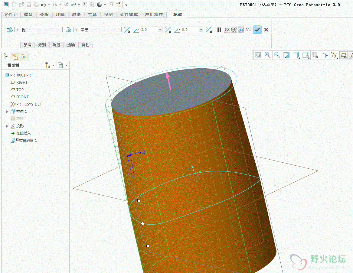Open a file using the folder icon
The width and height of the screenshot is (353, 273).
(x=21, y=5)
